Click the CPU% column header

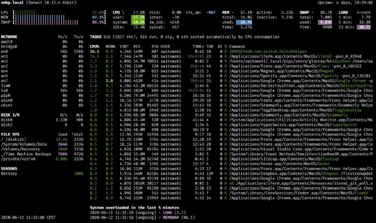click(94, 47)
